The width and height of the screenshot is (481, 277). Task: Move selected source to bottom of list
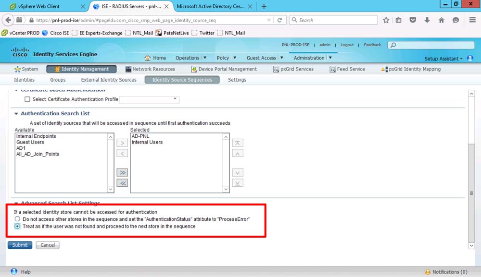tap(238, 183)
